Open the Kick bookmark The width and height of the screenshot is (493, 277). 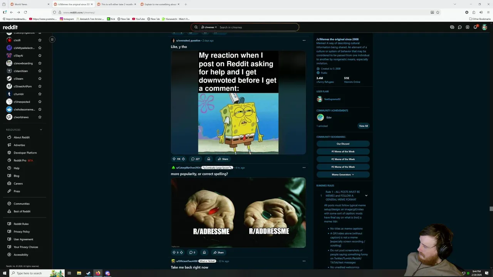(x=111, y=19)
